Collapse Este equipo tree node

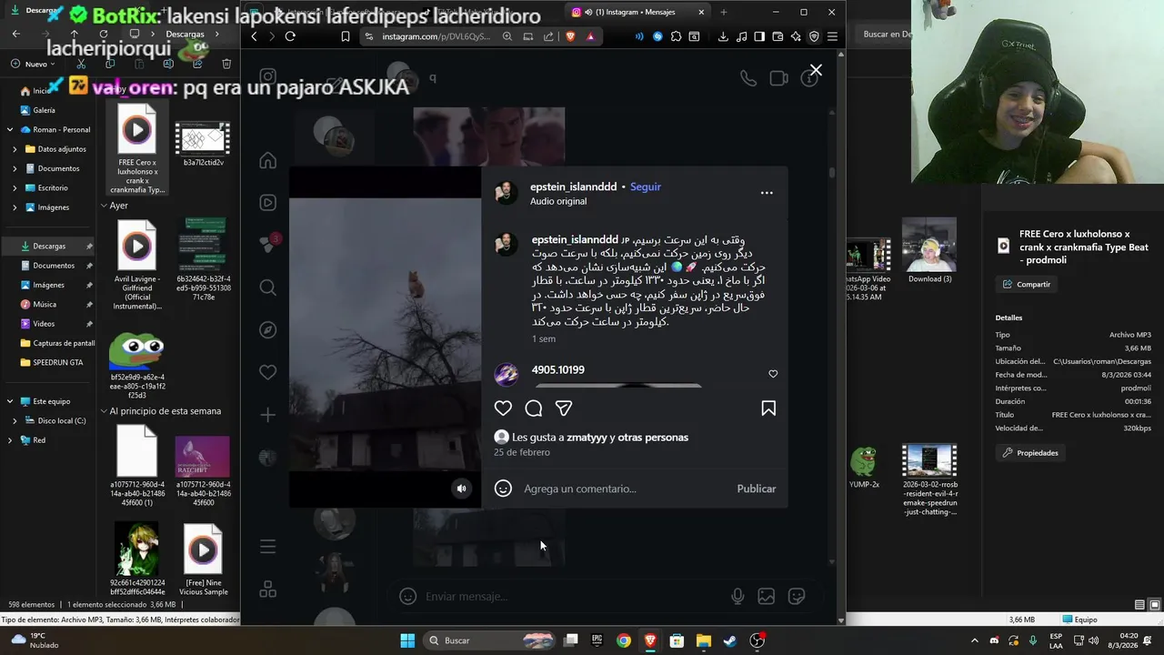click(x=11, y=401)
